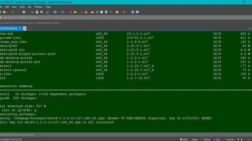Expand the Properties dropdown arrow
This screenshot has width=252, height=141.
coord(27,12)
